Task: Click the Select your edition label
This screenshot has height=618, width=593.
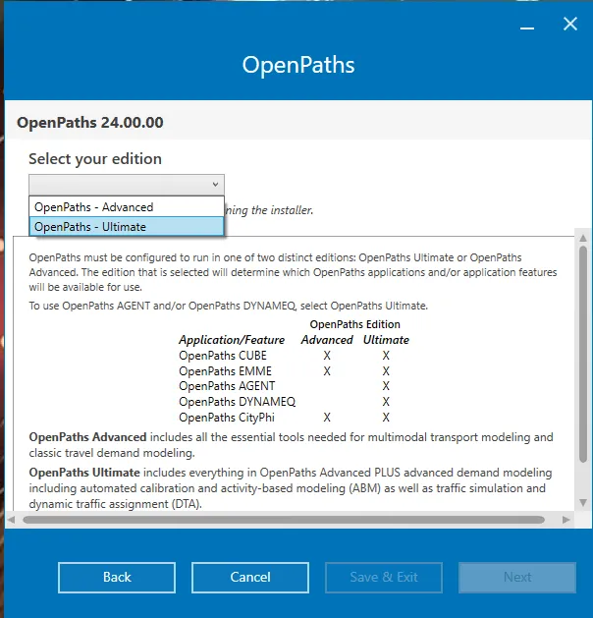Action: (95, 159)
